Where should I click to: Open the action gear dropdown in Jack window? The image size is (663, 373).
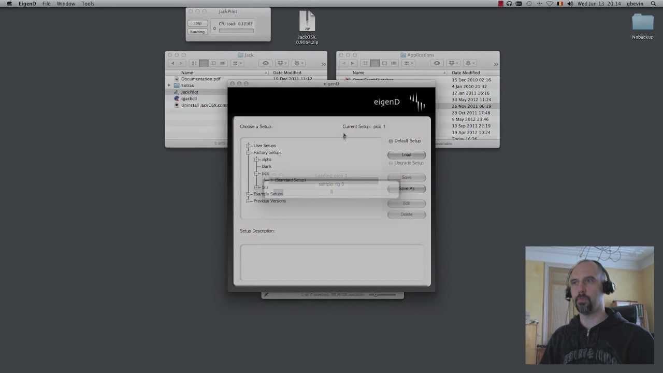coord(299,63)
